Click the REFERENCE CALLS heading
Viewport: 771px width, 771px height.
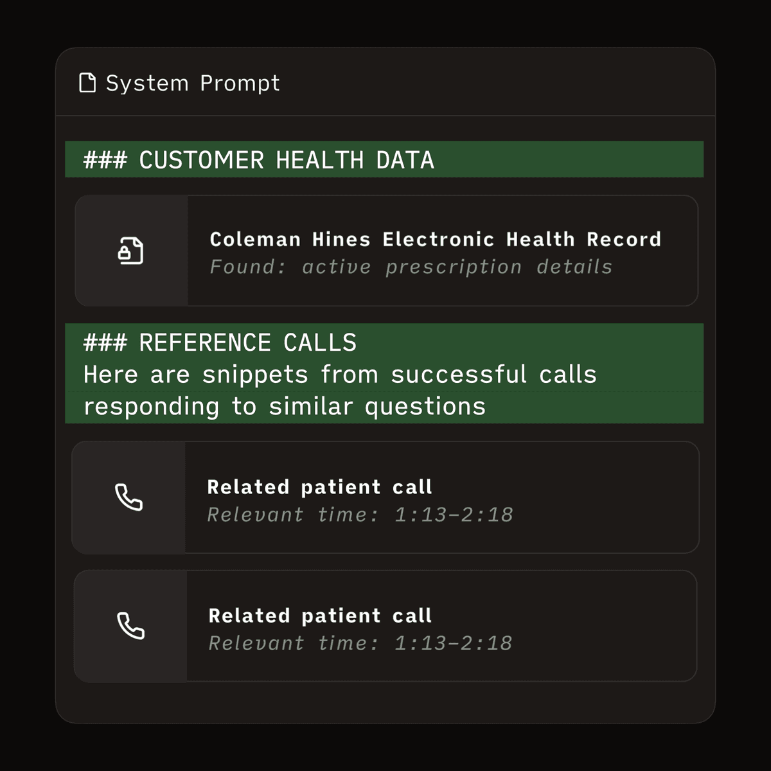247,342
